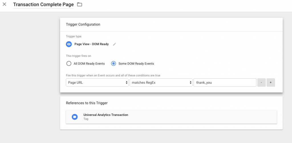Open the Page URL variable dropdown
The image size is (292, 143).
click(97, 83)
